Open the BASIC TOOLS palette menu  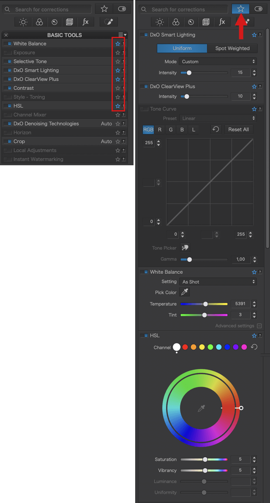(123, 35)
